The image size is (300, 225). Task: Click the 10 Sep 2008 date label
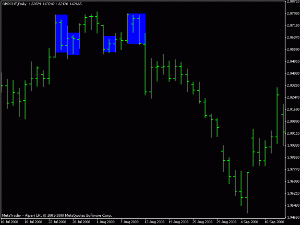[275, 222]
